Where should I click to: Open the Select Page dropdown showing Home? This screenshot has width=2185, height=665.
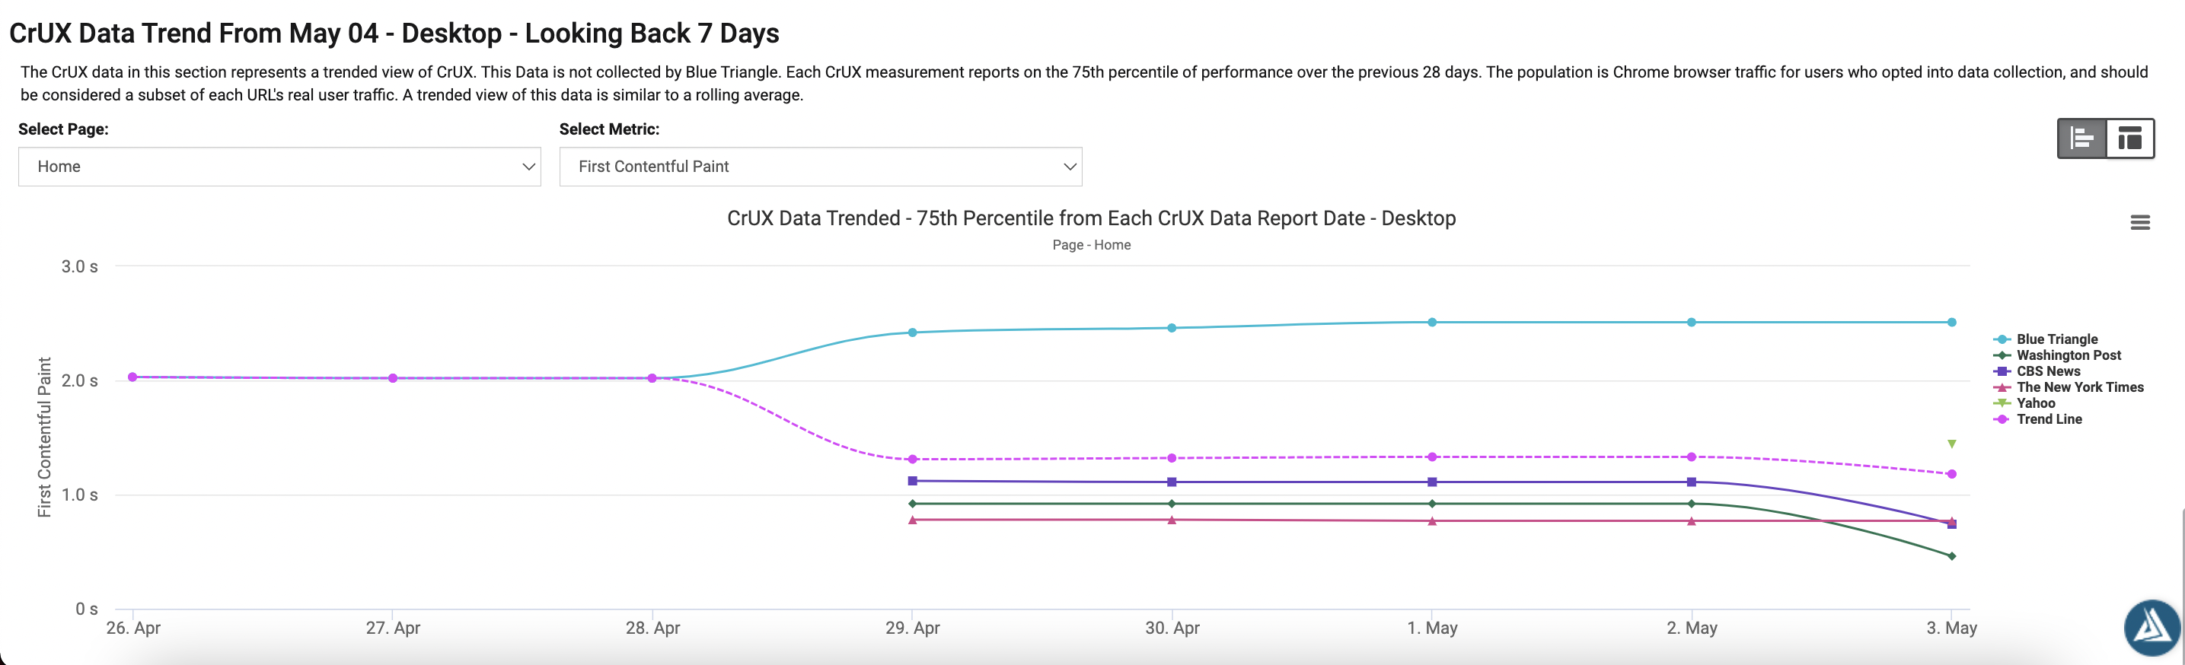point(279,166)
